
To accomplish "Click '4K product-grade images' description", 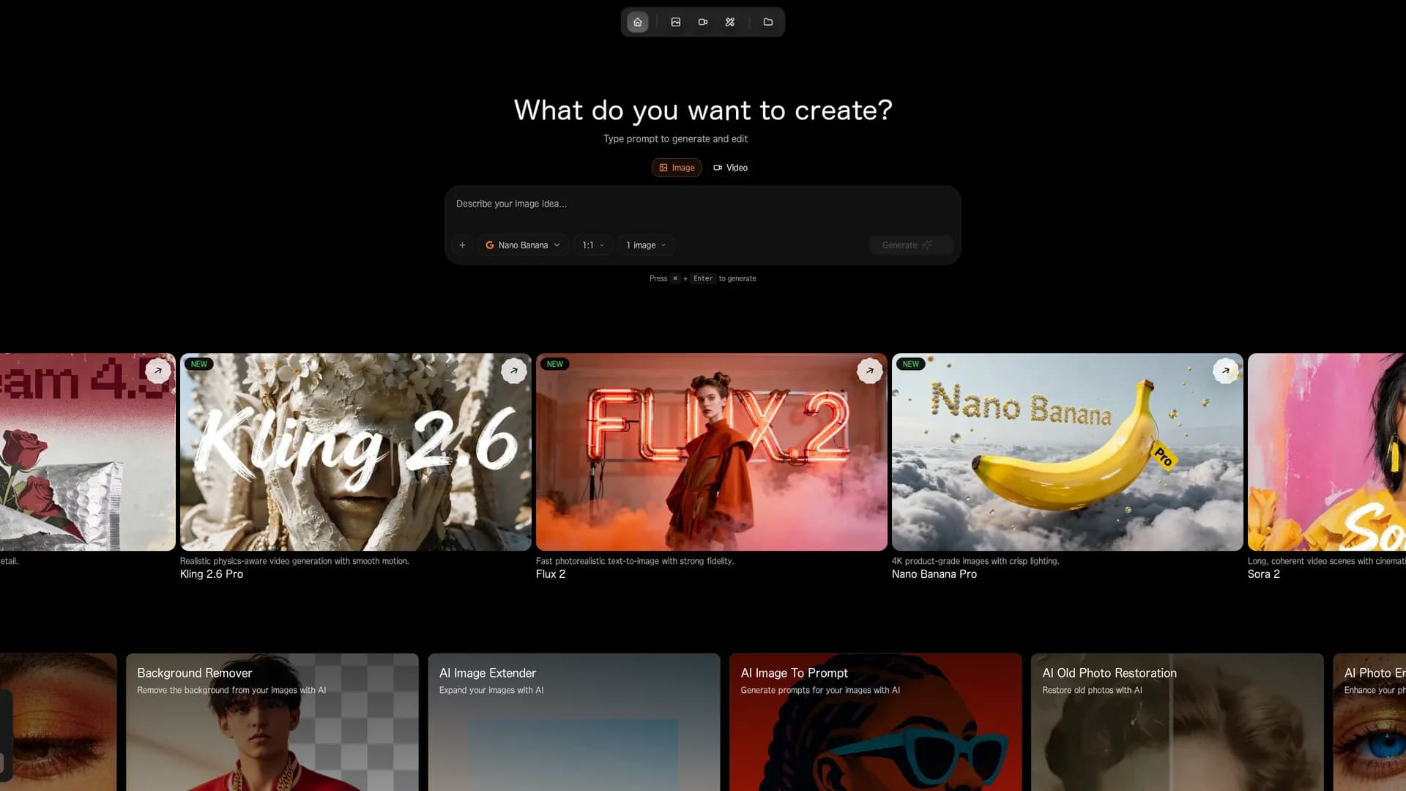I will tap(975, 561).
